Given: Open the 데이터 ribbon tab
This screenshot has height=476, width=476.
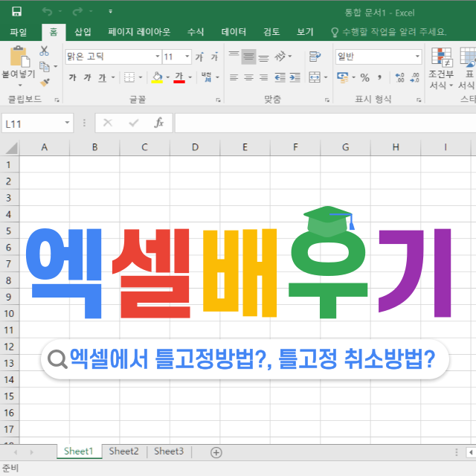Looking at the screenshot, I should pyautogui.click(x=234, y=31).
